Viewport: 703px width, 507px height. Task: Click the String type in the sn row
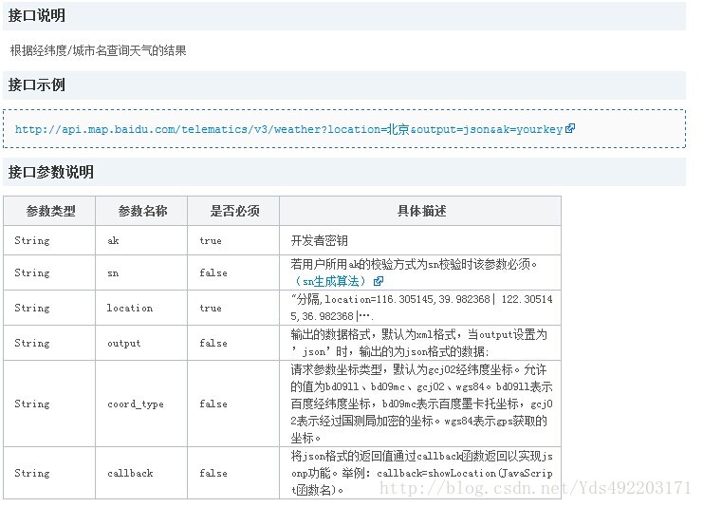32,272
